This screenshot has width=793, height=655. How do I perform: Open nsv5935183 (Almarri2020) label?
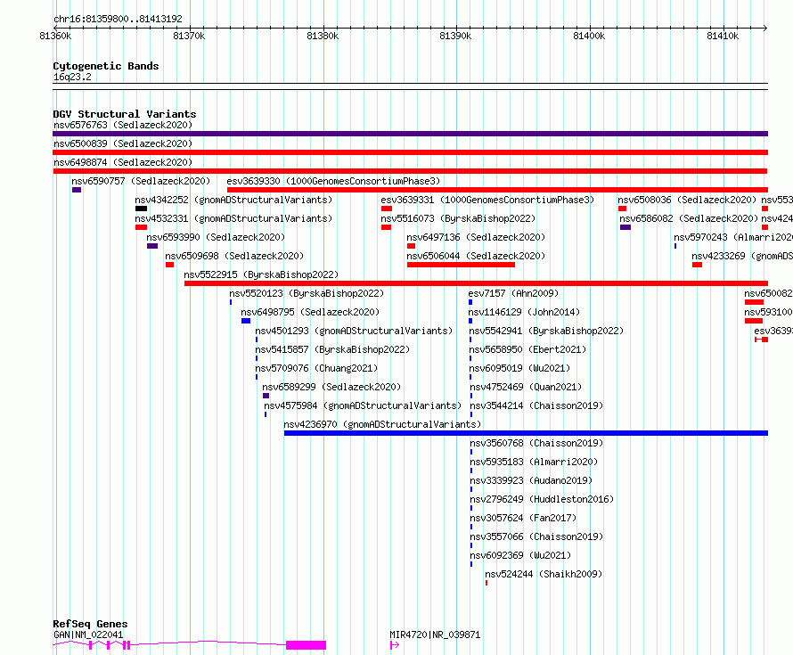(x=534, y=462)
